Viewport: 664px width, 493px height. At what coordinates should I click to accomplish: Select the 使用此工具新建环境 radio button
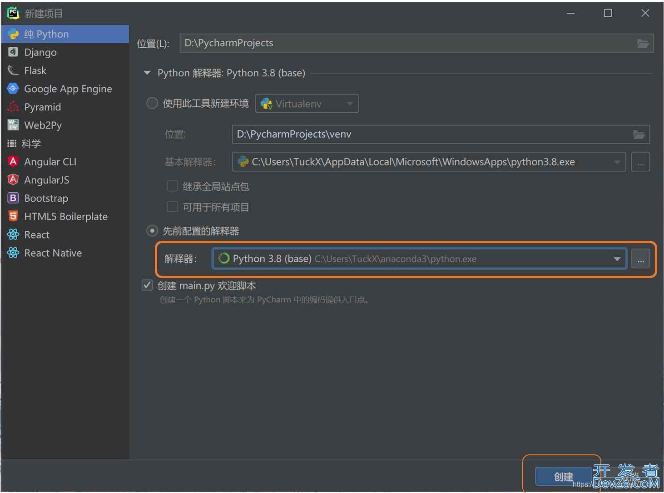pos(152,103)
